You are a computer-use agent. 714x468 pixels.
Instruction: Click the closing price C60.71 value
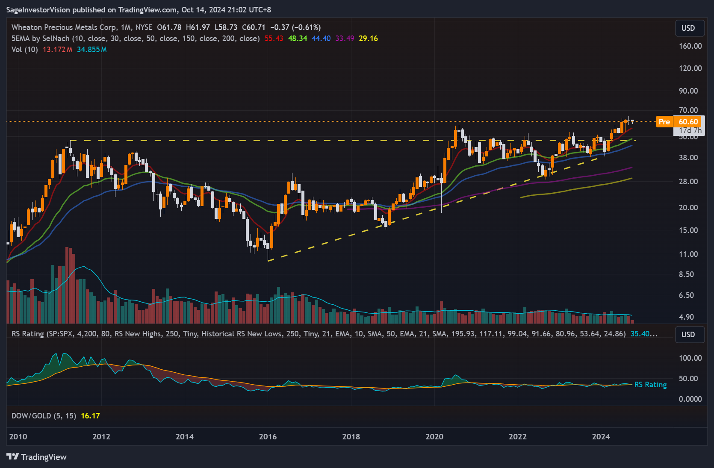pos(254,27)
